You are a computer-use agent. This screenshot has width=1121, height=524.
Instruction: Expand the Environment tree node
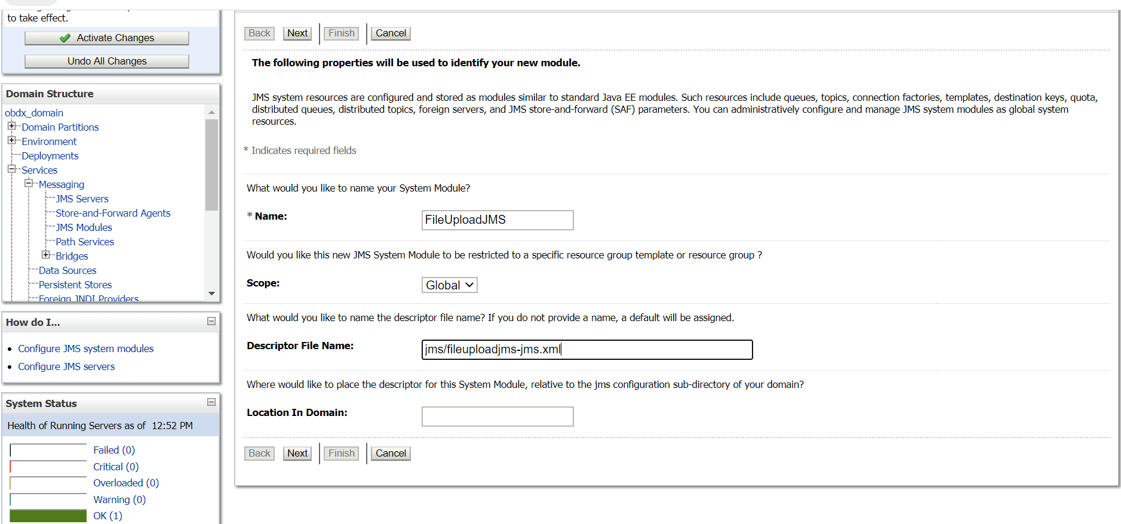tap(11, 140)
